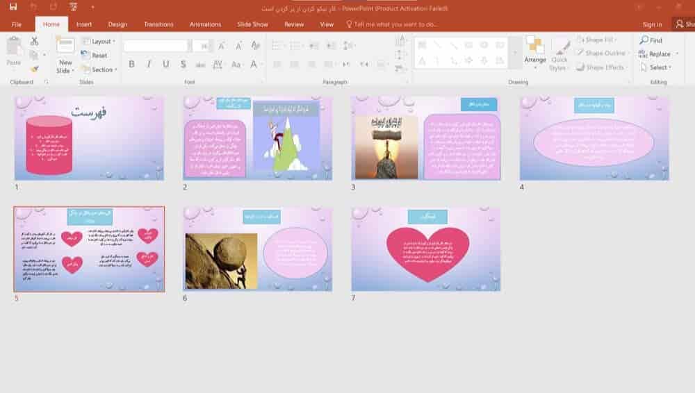This screenshot has height=393, width=695.
Task: Select slide 6 with boulder picture
Action: 258,249
